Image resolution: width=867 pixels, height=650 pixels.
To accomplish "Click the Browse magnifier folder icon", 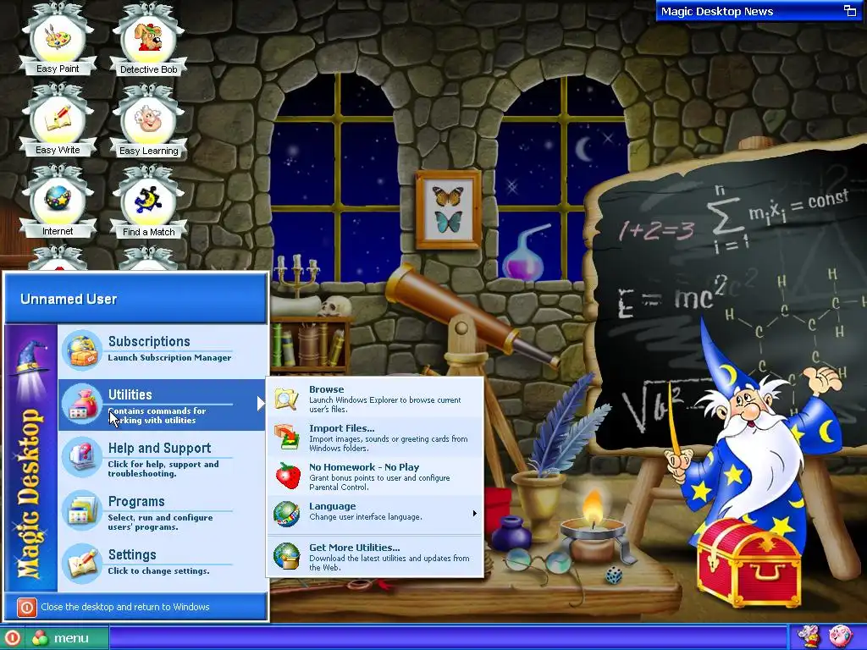I will (286, 398).
